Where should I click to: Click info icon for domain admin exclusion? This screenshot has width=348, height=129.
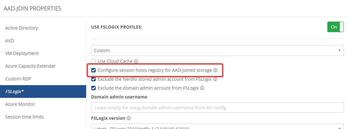pyautogui.click(x=202, y=88)
